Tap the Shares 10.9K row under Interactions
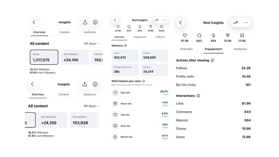The width and height of the screenshot is (279, 157). pyautogui.click(x=213, y=129)
